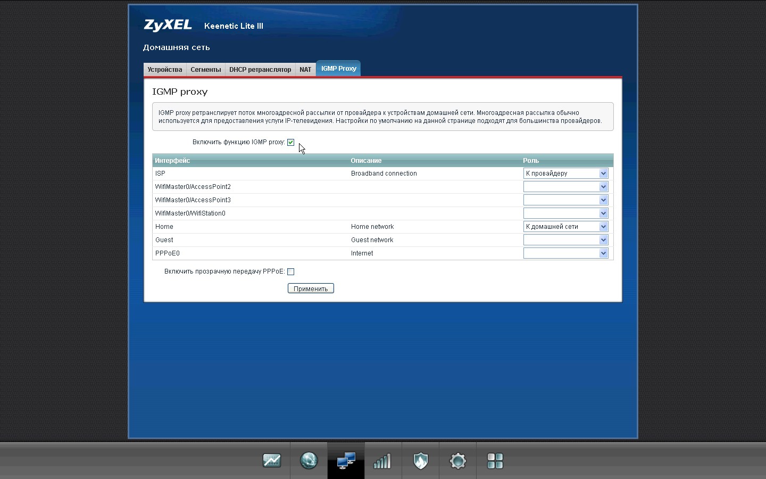Enable PPPoE transparent passthrough checkbox
Screen dimensions: 766x479
click(x=290, y=271)
